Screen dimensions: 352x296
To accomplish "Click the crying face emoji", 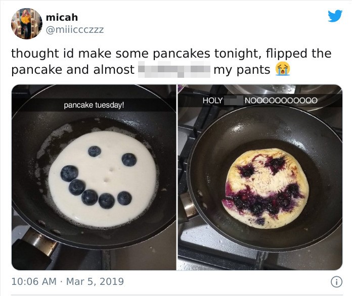I will point(283,69).
